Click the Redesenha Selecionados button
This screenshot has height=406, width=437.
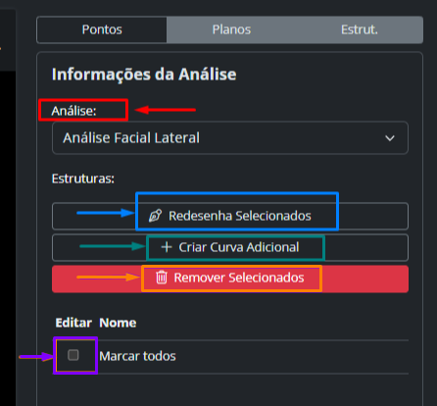coord(230,216)
